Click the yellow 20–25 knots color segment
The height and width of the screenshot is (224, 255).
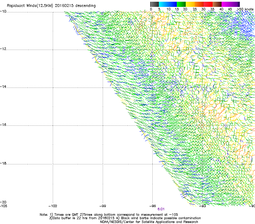tap(190, 4)
